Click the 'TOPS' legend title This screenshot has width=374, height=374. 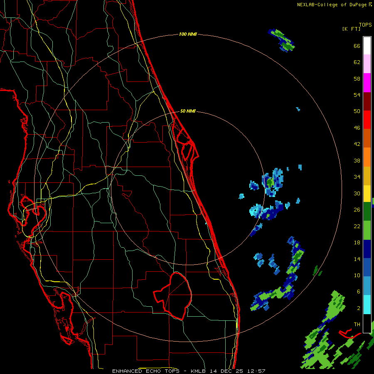point(365,25)
